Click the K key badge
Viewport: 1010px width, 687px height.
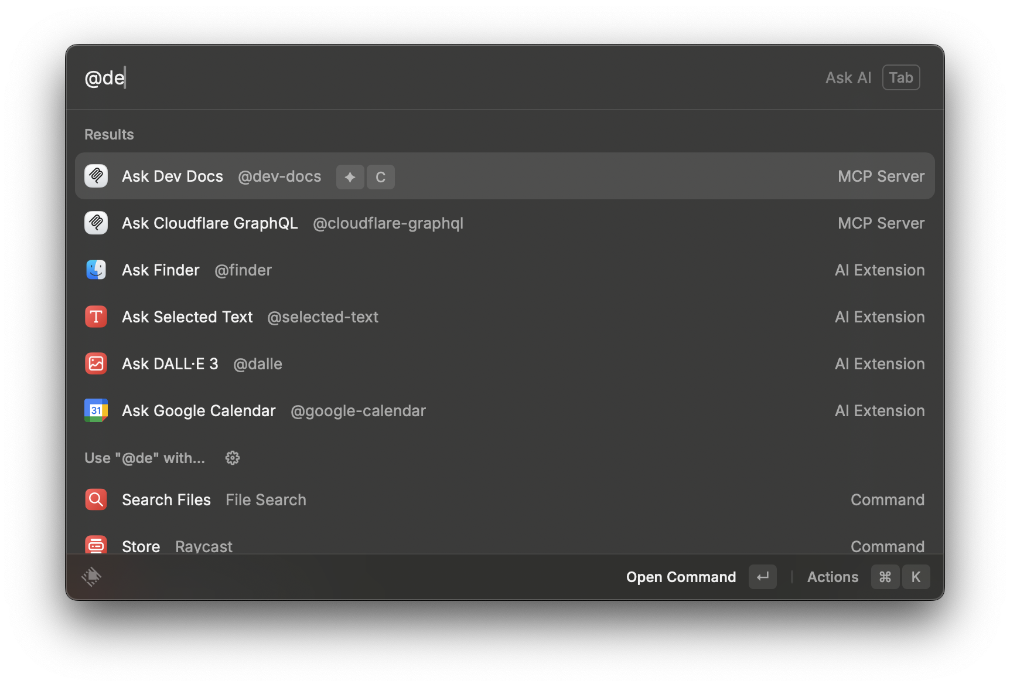click(916, 577)
